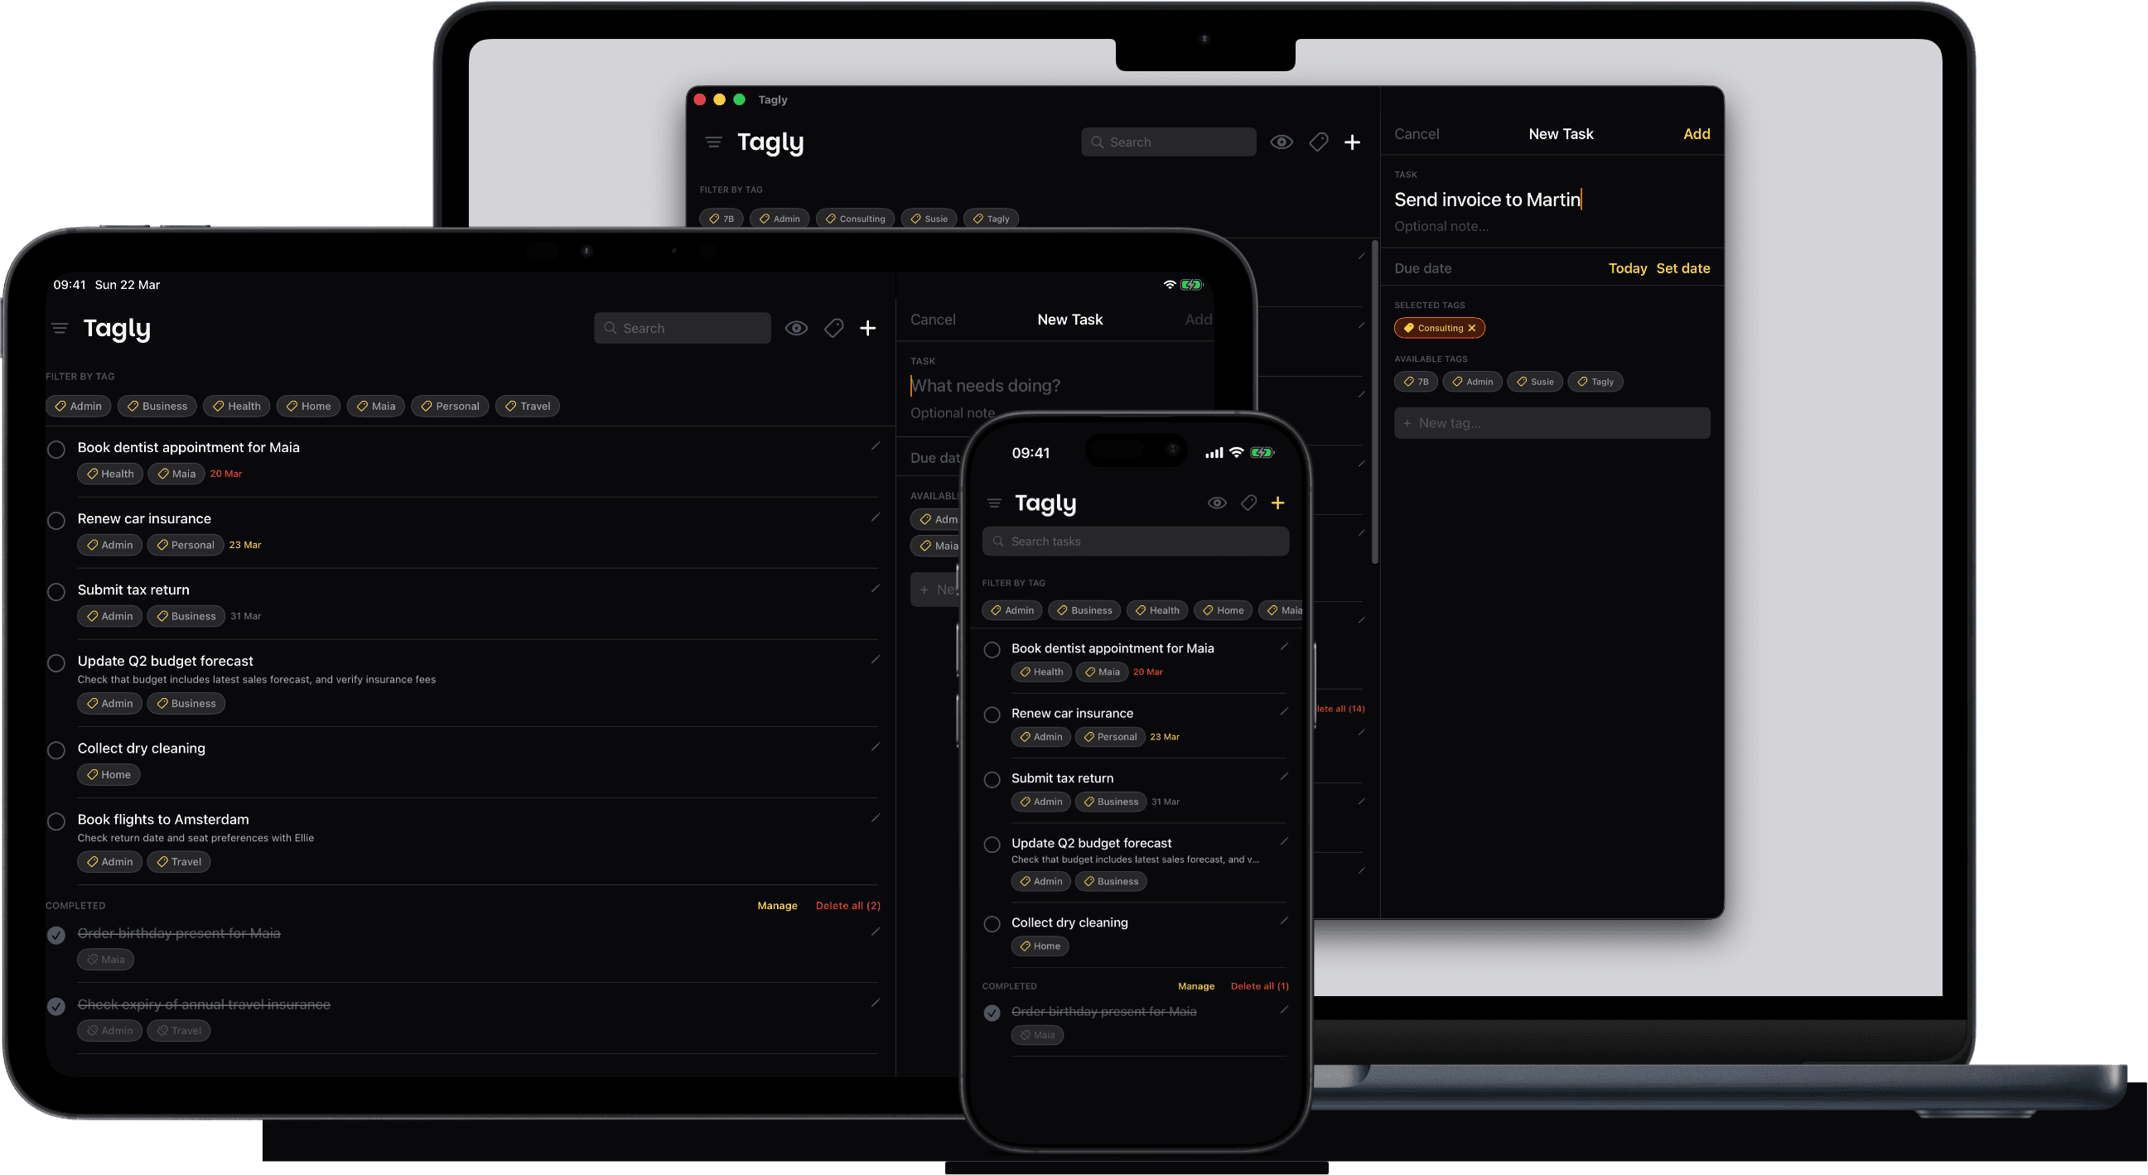Toggle the eye icon on the iPad

click(796, 328)
